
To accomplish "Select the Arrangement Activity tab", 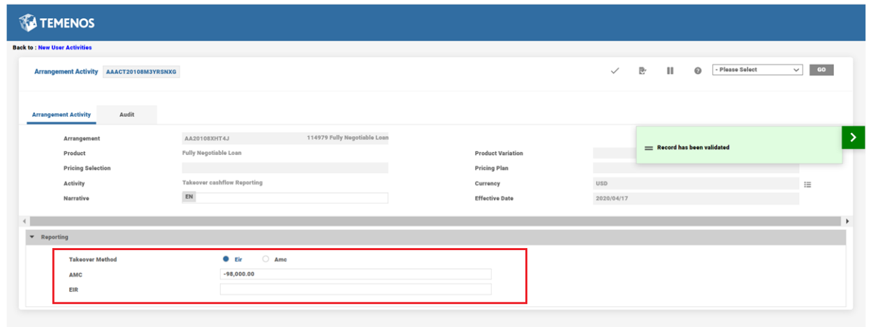I will (61, 115).
